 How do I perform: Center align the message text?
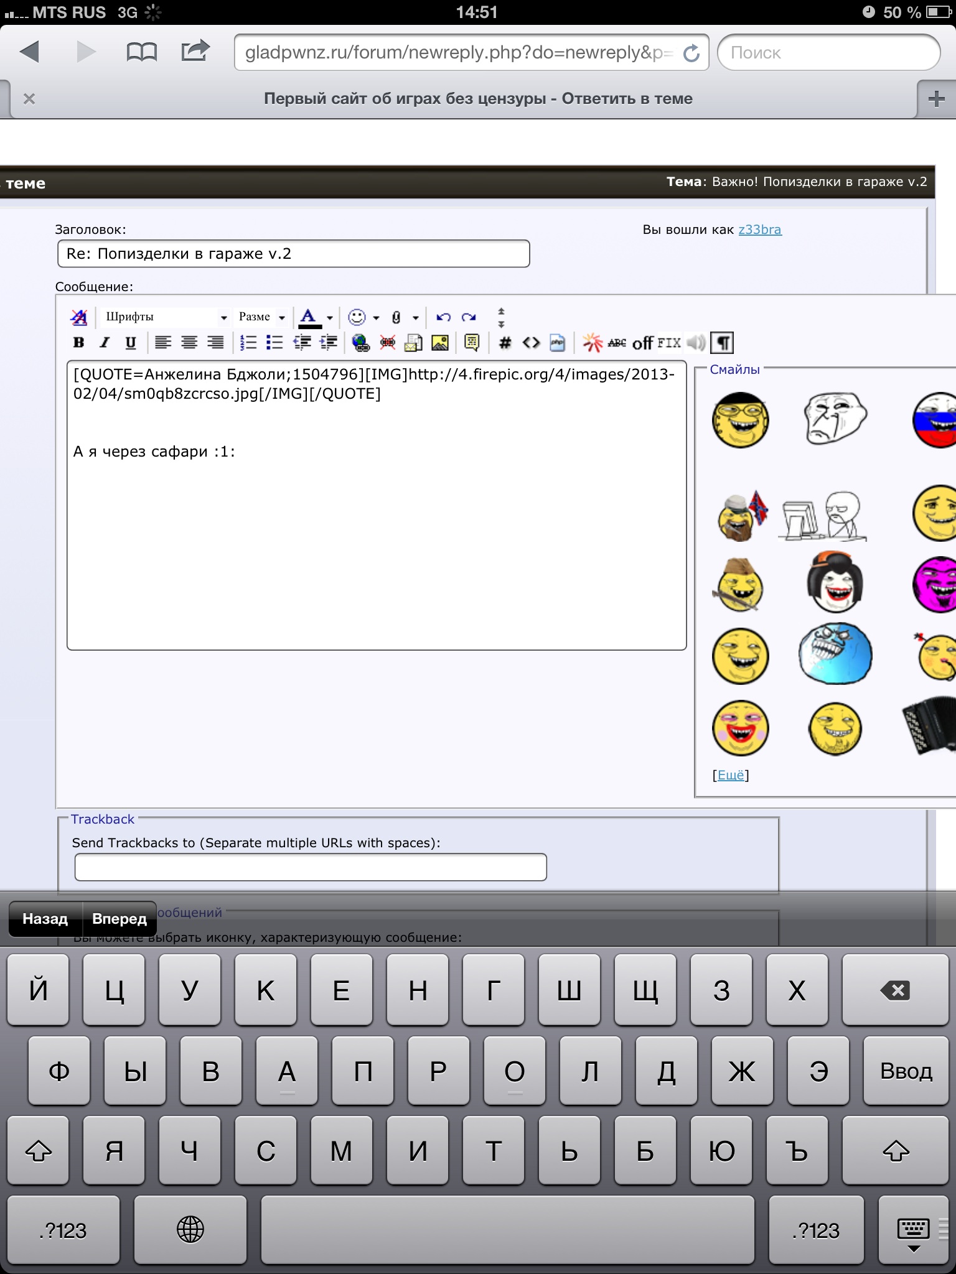(x=189, y=343)
